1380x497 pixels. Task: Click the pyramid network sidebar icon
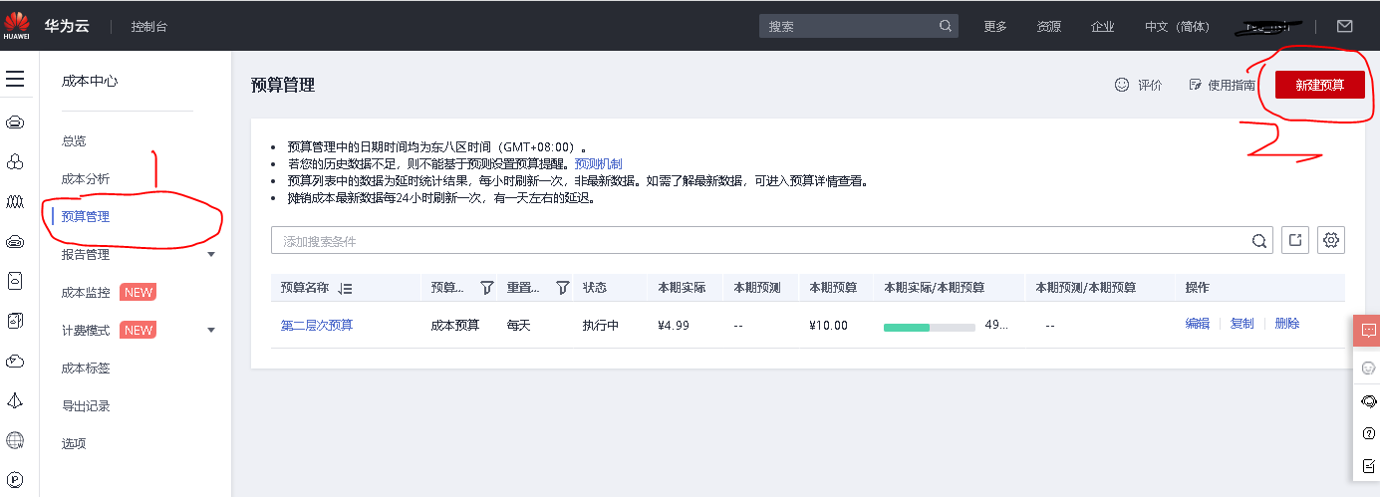[x=15, y=400]
